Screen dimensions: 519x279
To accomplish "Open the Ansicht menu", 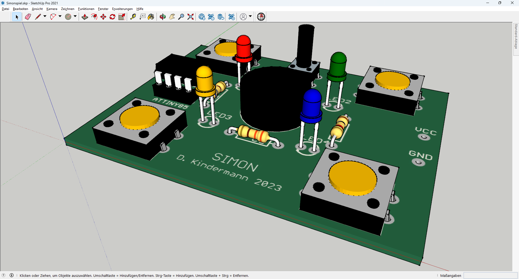I will click(37, 9).
